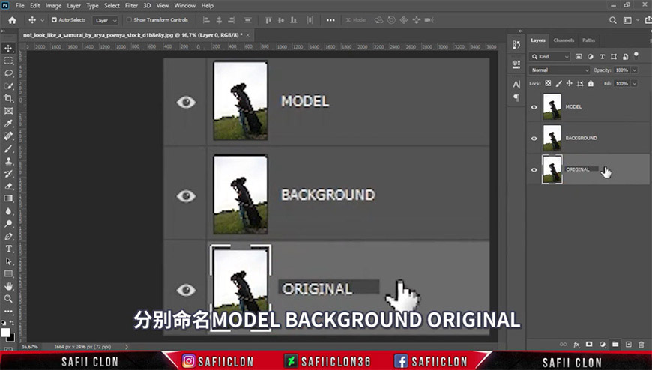
Task: Pick the Eyedropper tool
Action: click(x=8, y=123)
